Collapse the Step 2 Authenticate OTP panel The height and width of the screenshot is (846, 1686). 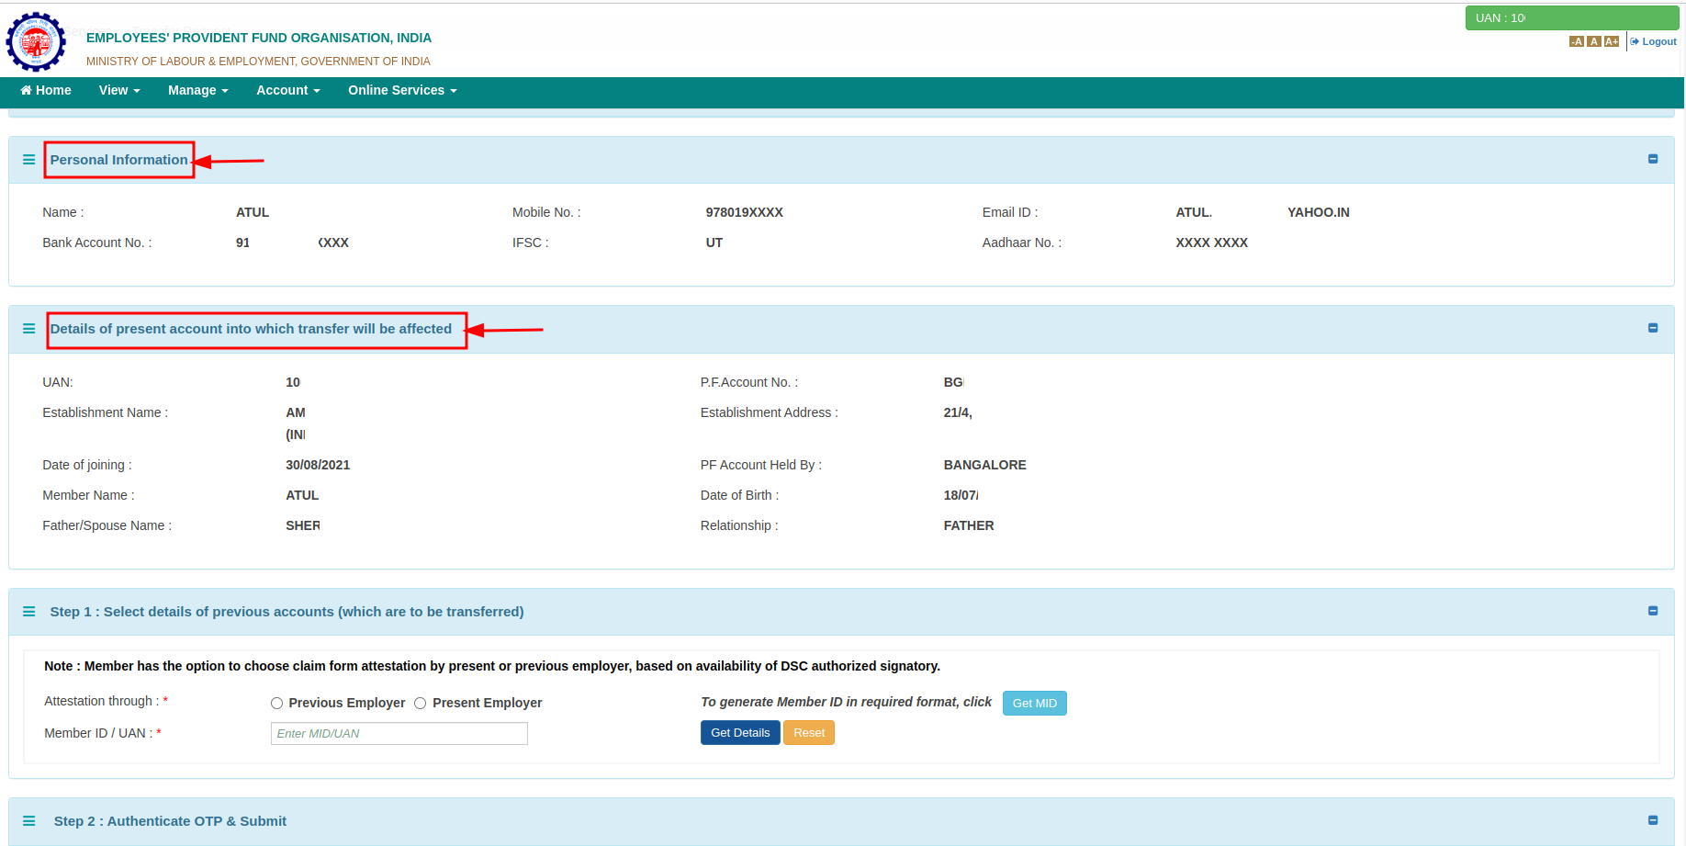click(x=1653, y=820)
